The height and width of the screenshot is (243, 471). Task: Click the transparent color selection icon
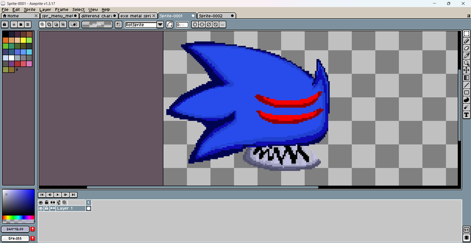pyautogui.click(x=74, y=25)
